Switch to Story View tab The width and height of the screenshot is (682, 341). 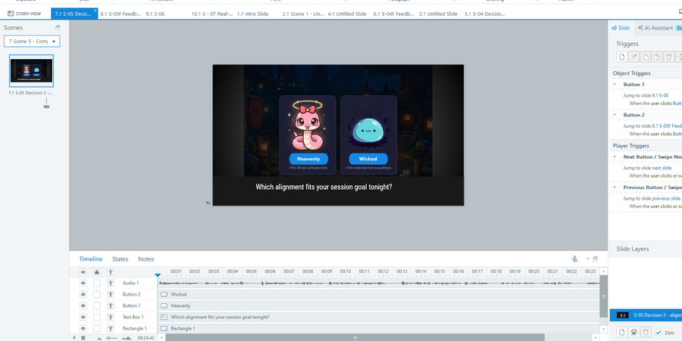click(24, 14)
